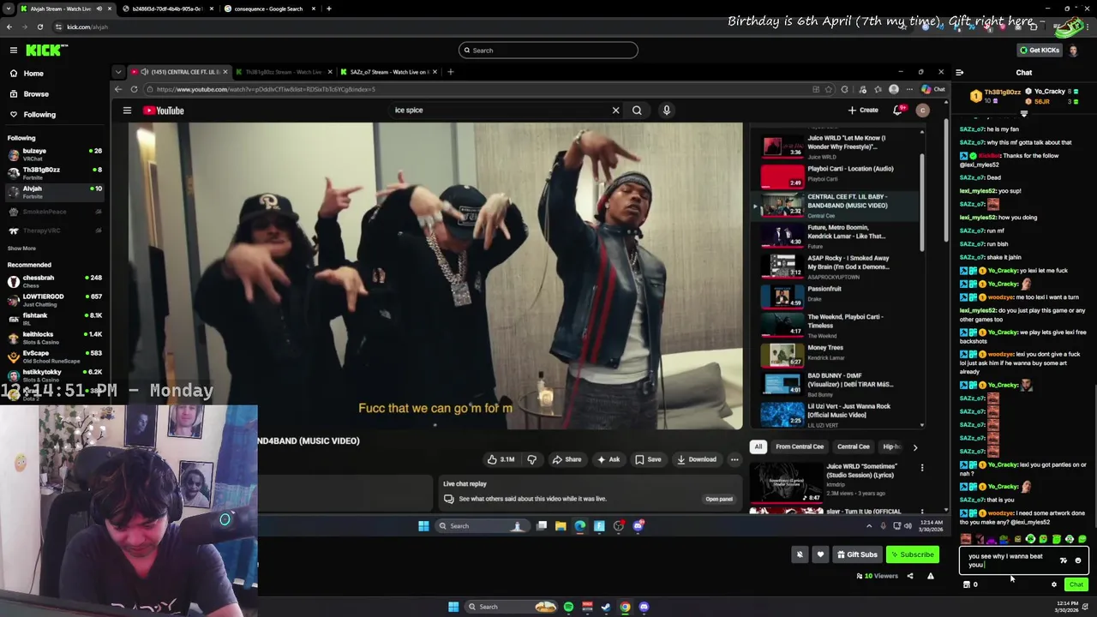Select the 'All' filter chip
Viewport: 1097px width, 617px height.
[758, 446]
